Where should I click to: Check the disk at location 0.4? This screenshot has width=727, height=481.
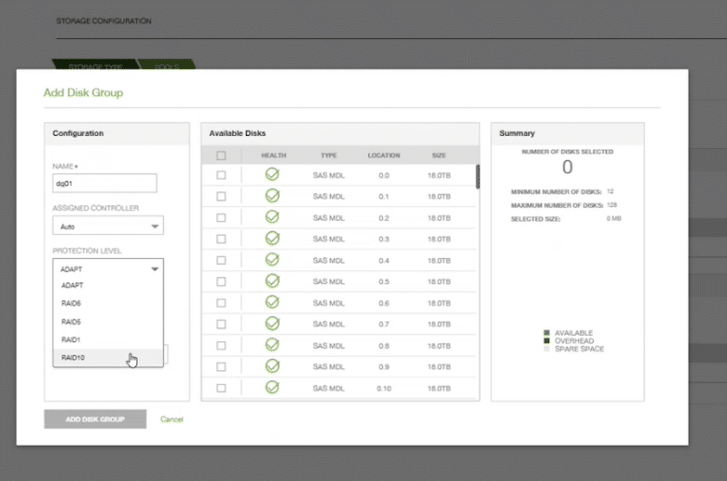221,260
